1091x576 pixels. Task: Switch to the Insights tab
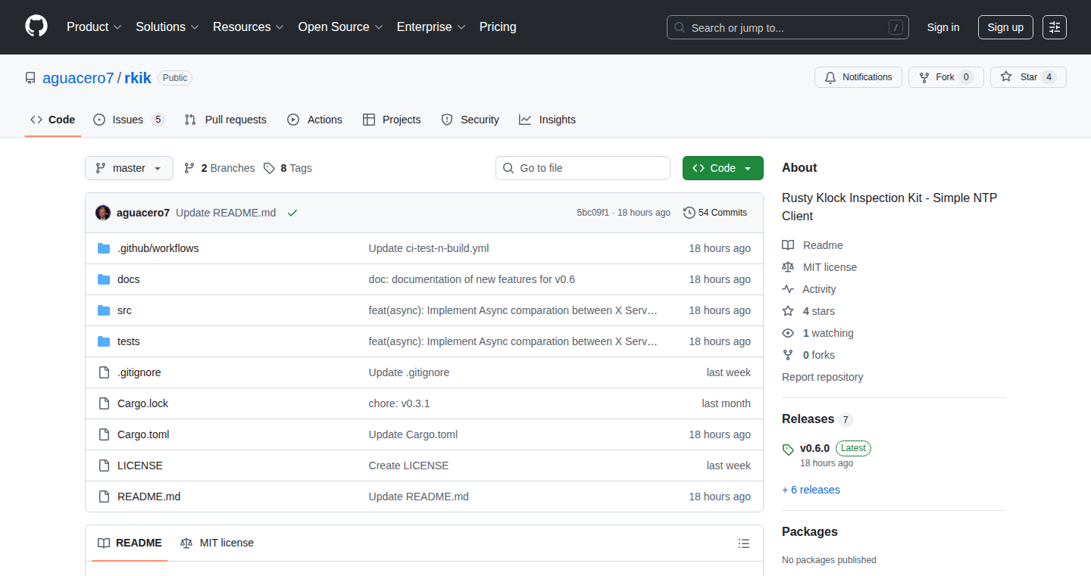[547, 120]
